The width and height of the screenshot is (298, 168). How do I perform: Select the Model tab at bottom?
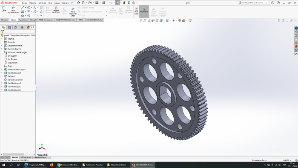pos(15,157)
